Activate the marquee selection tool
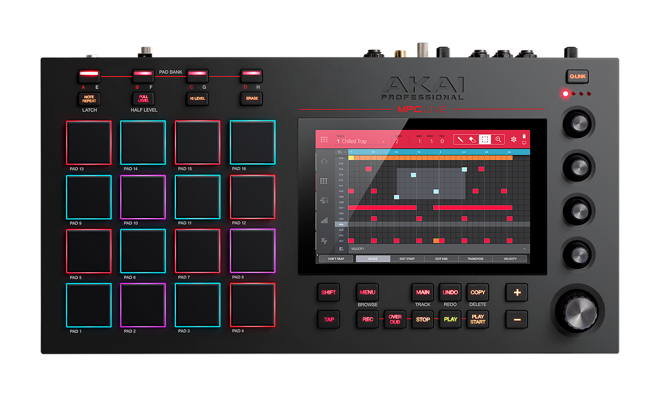 pyautogui.click(x=485, y=140)
